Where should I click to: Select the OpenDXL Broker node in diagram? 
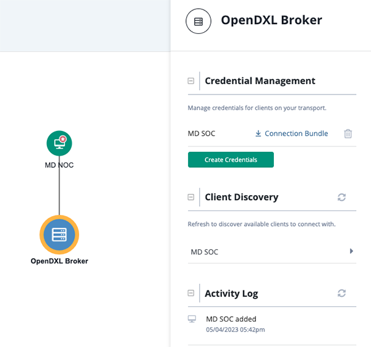[59, 235]
